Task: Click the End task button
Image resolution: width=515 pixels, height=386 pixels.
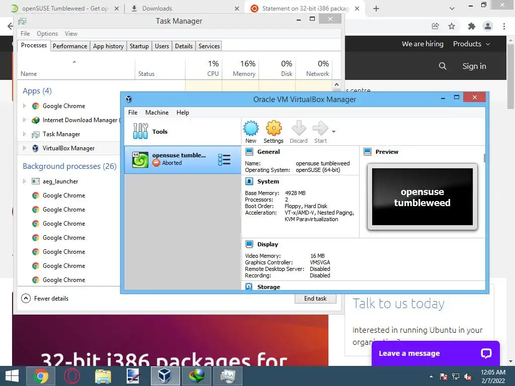Action: tap(315, 299)
